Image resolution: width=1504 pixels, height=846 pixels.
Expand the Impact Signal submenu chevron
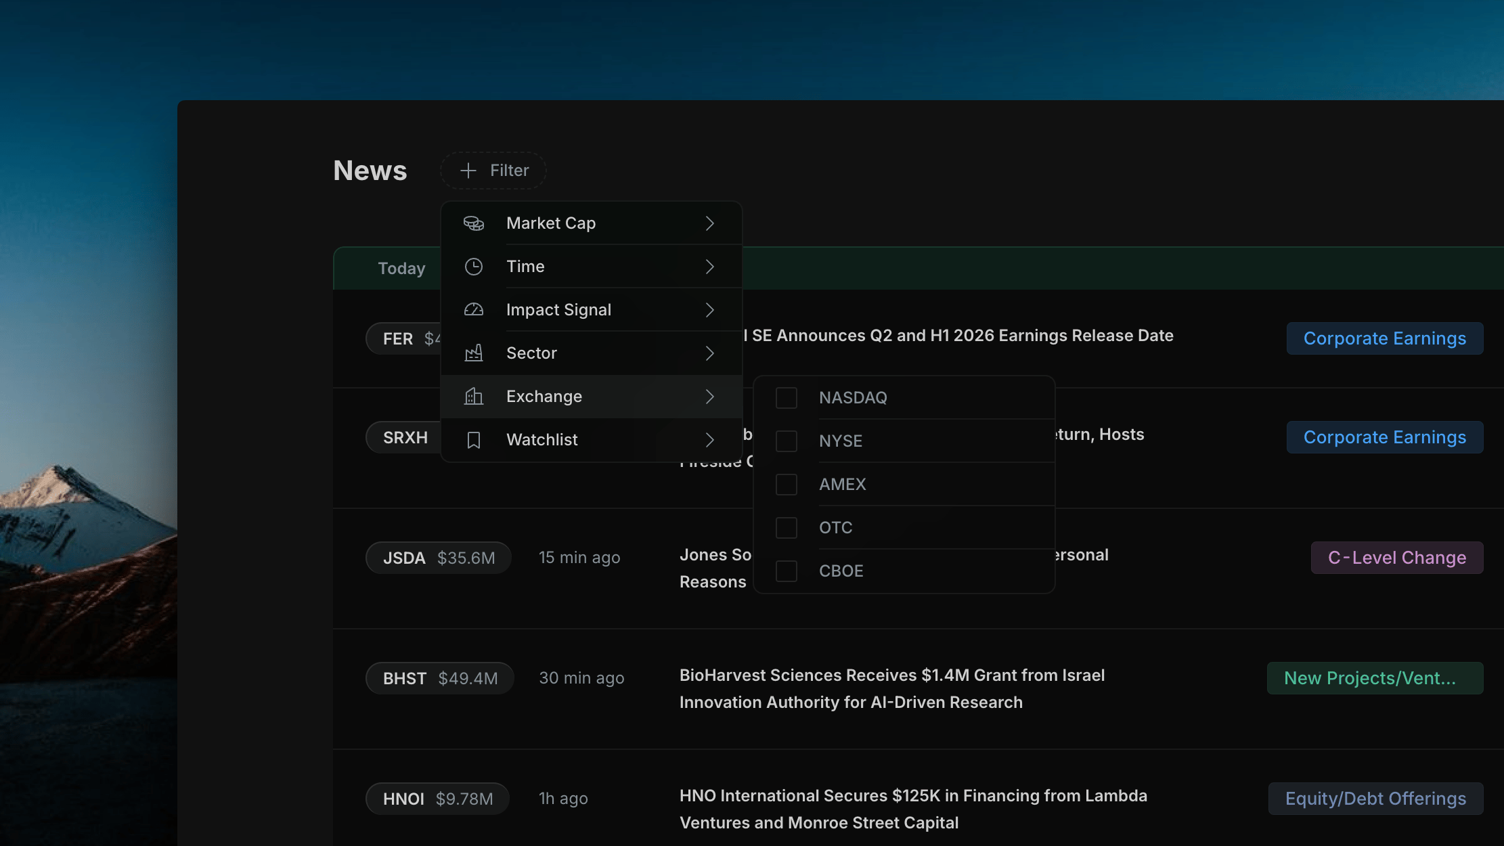click(x=709, y=310)
